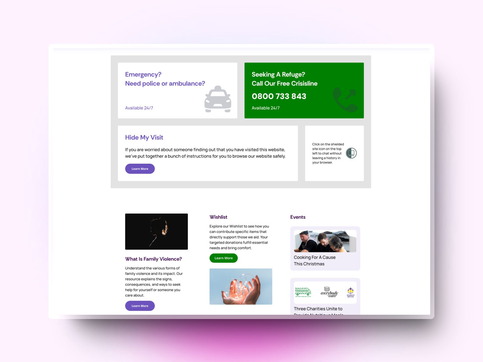
Task: Click Learn More under Wishlist section
Action: [223, 258]
